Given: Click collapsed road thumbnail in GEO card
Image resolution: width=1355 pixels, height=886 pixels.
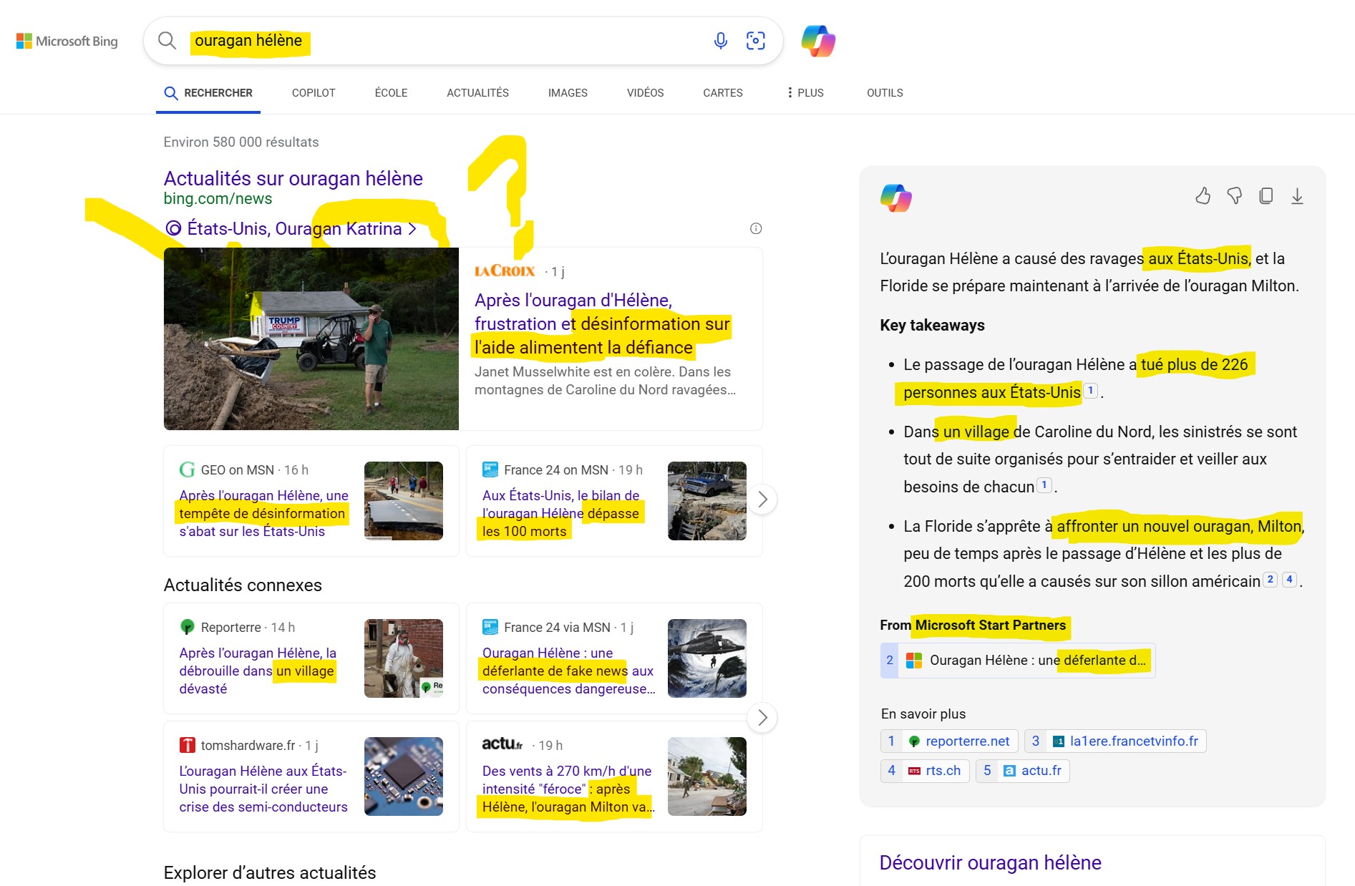Looking at the screenshot, I should 404,501.
